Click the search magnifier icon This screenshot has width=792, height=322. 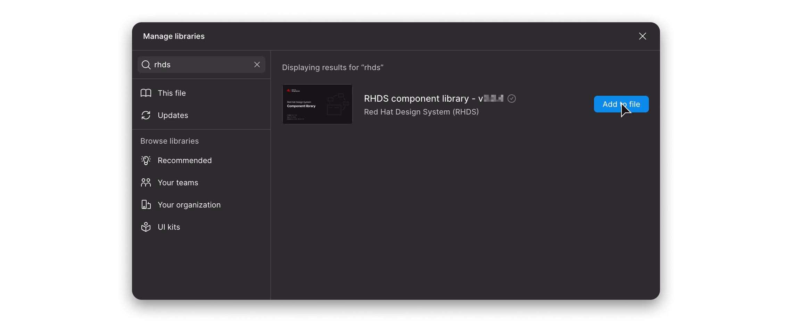pyautogui.click(x=147, y=65)
